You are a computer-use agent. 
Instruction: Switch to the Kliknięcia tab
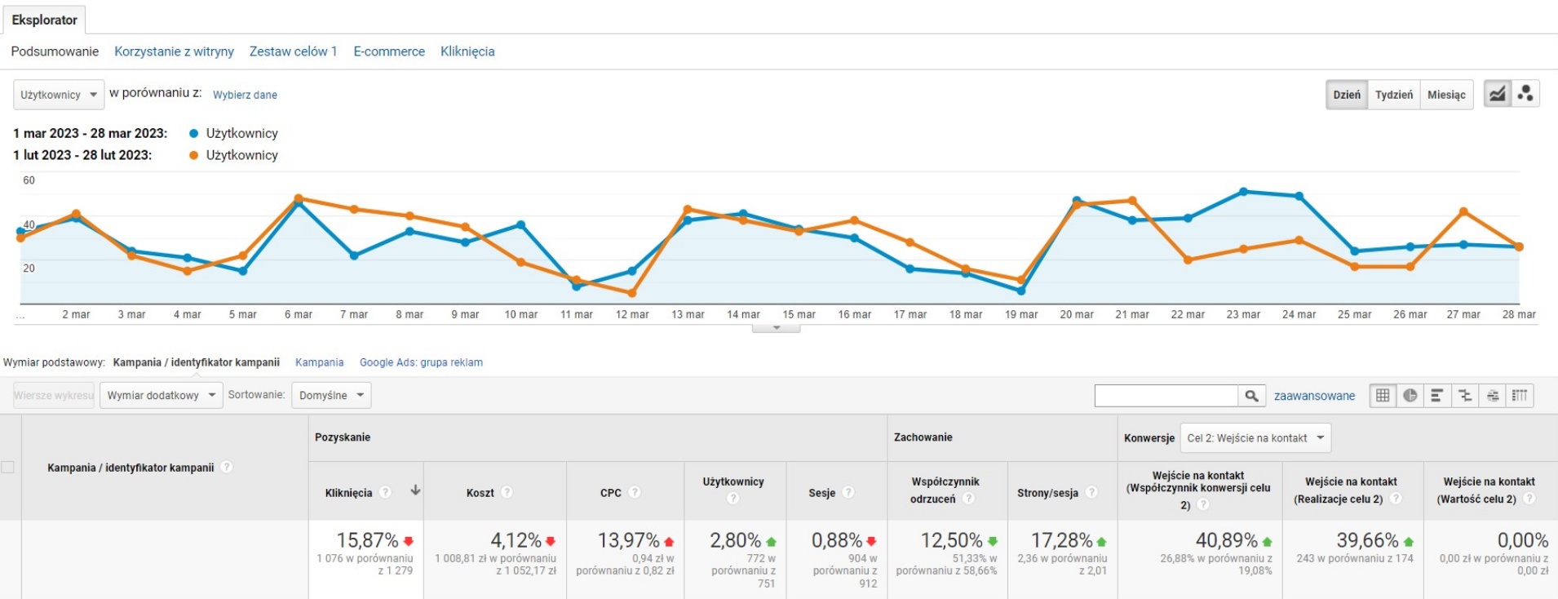[x=467, y=51]
